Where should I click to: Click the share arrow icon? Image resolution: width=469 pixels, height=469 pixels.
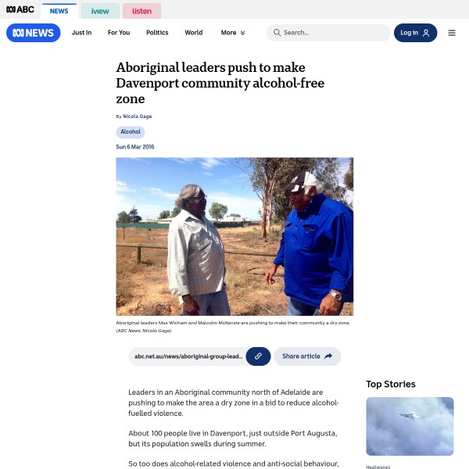coord(328,356)
